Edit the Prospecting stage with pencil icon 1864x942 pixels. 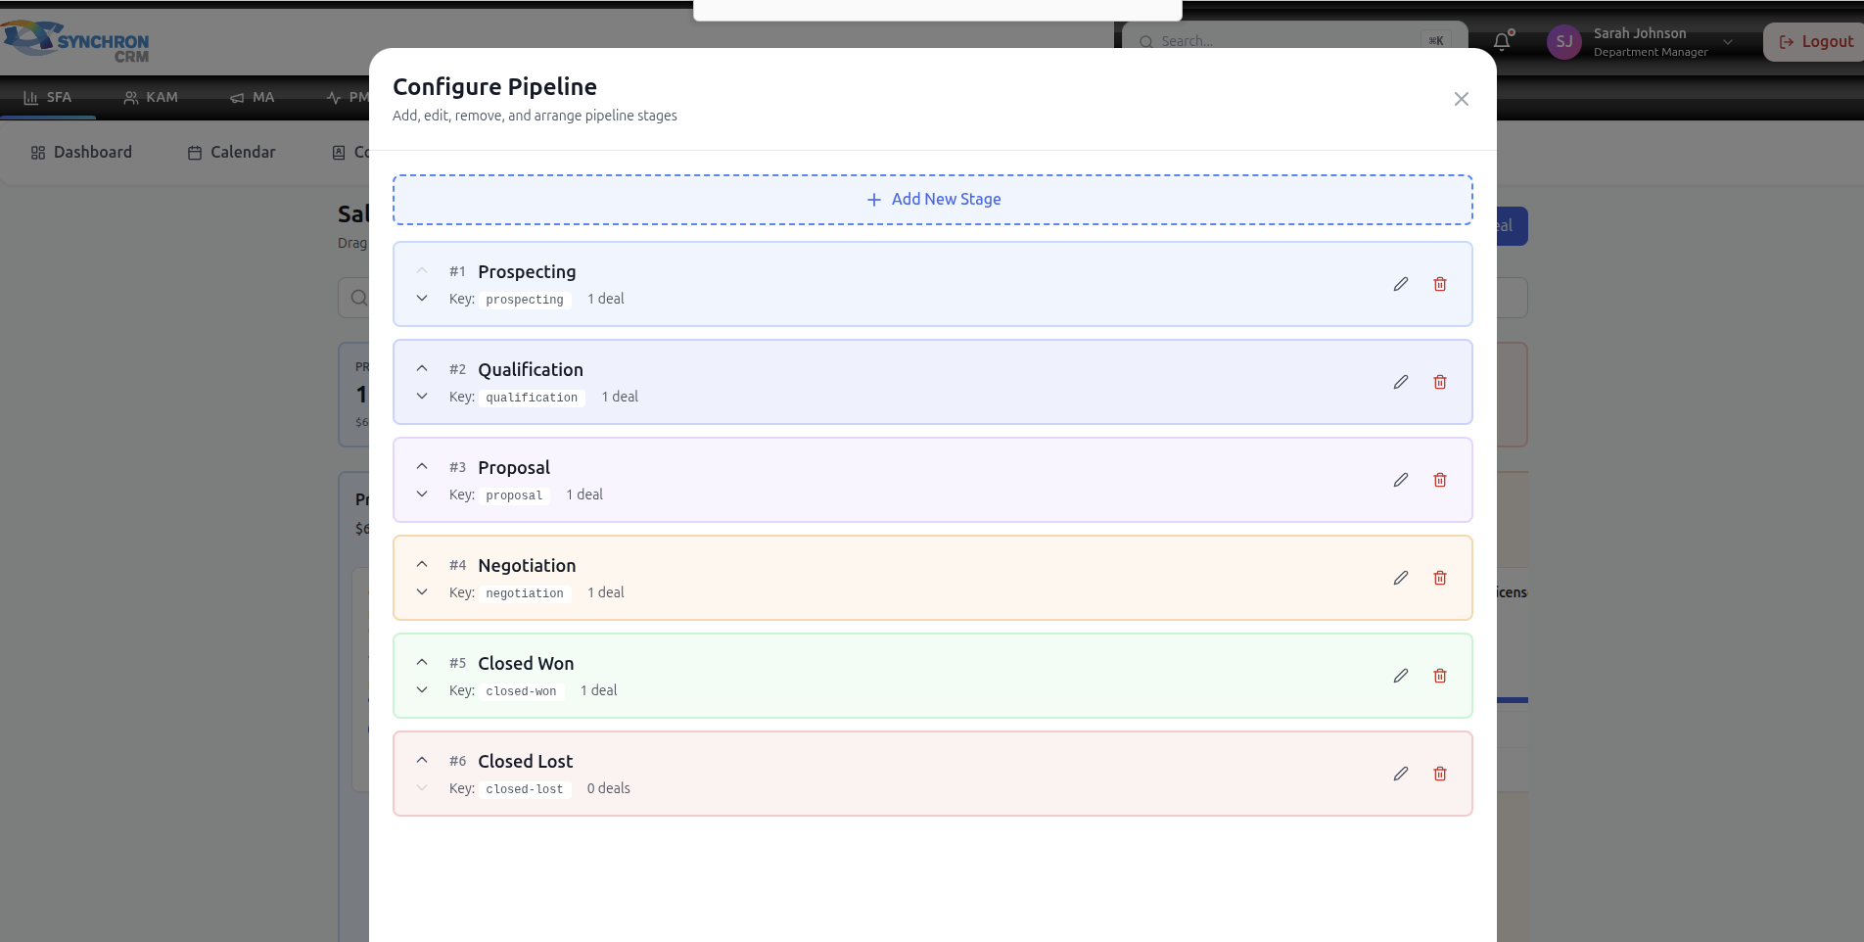1401,284
